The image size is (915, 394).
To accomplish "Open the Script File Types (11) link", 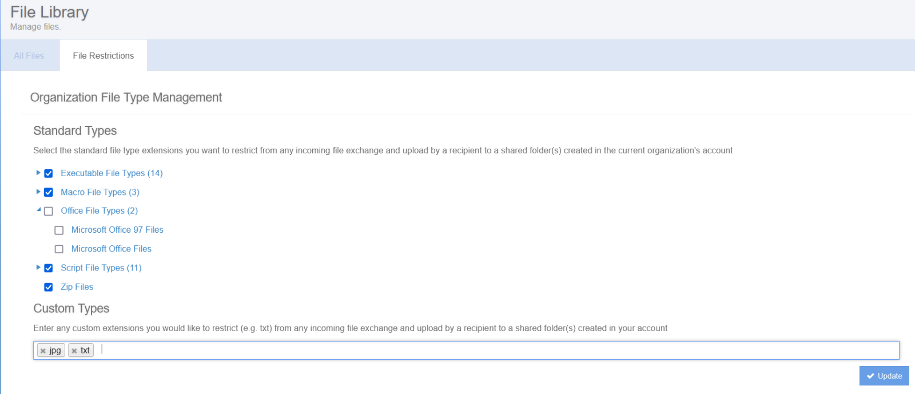I will (x=101, y=268).
